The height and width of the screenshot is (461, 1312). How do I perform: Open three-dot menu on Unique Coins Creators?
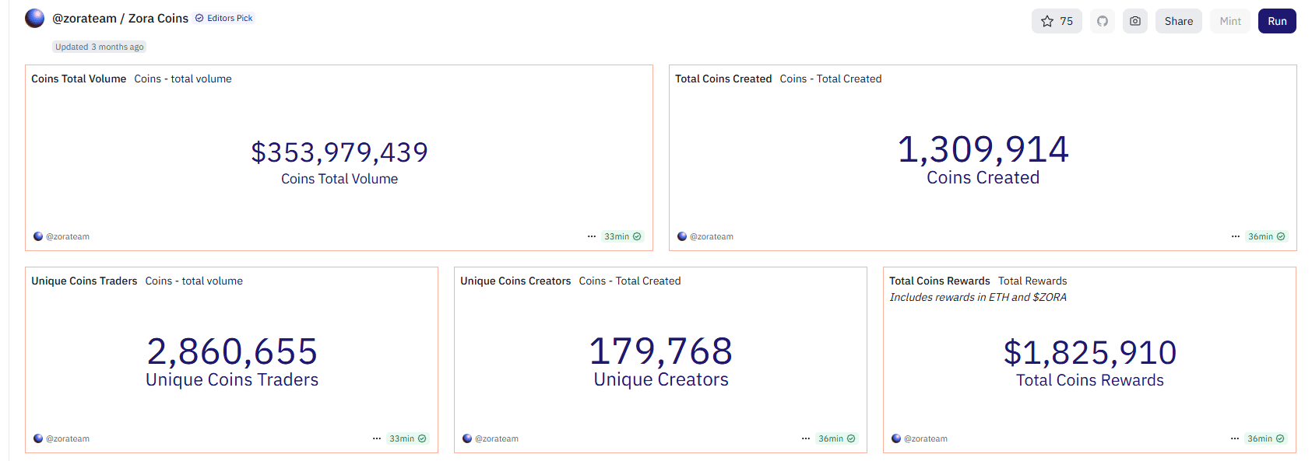pyautogui.click(x=806, y=438)
